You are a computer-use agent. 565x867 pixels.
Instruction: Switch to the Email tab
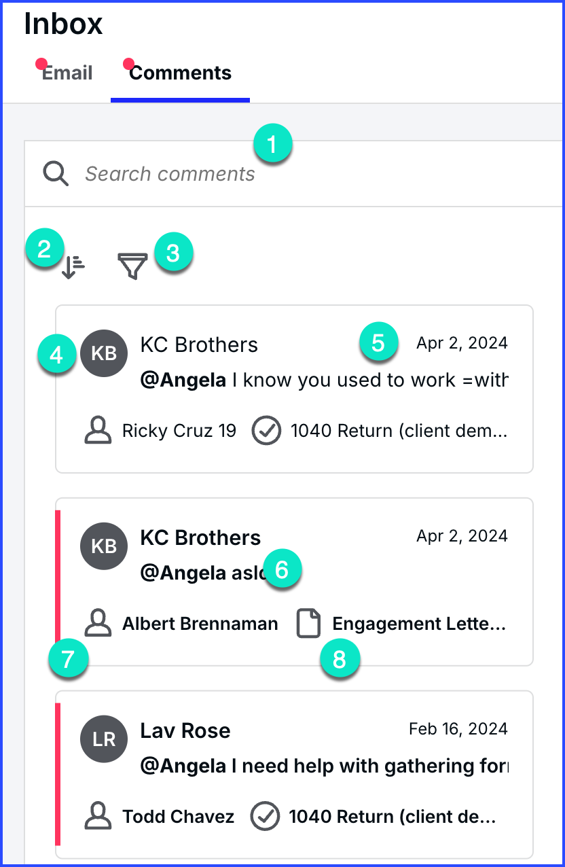(67, 73)
